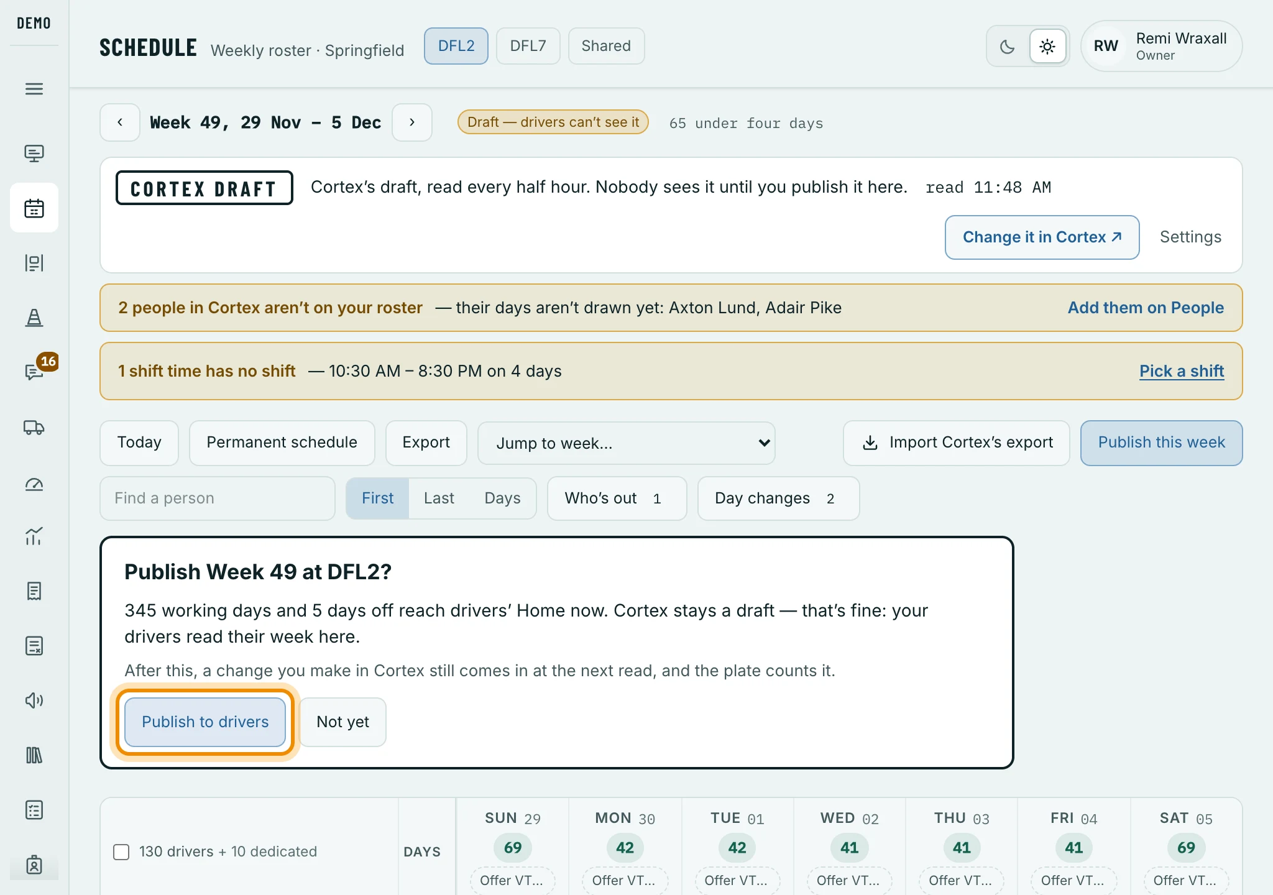The width and height of the screenshot is (1273, 895).
Task: Open the receipt sidebar icon
Action: pyautogui.click(x=34, y=591)
